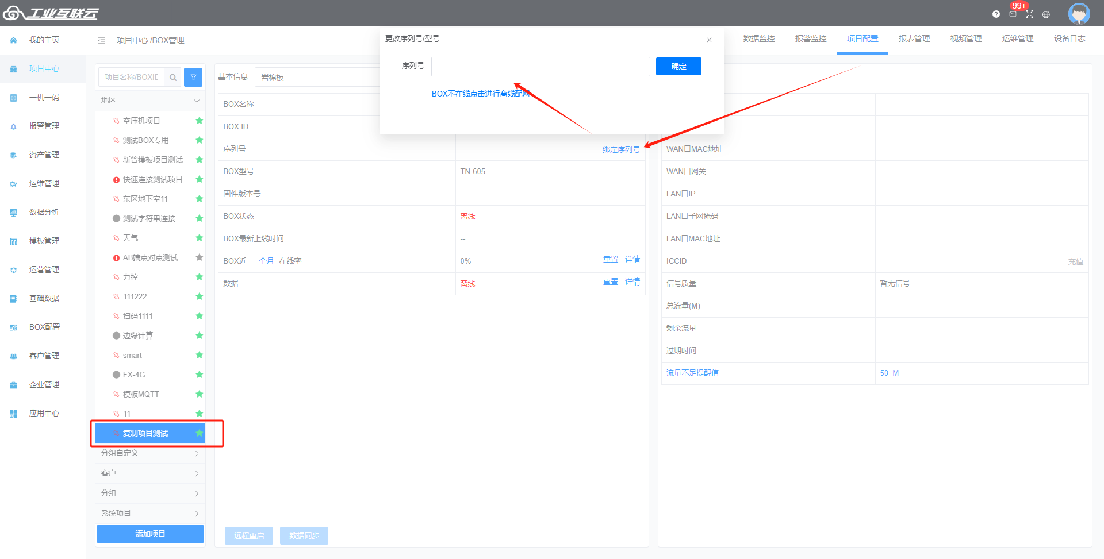The height and width of the screenshot is (559, 1104).
Task: Focus the project name search box
Action: [x=132, y=77]
